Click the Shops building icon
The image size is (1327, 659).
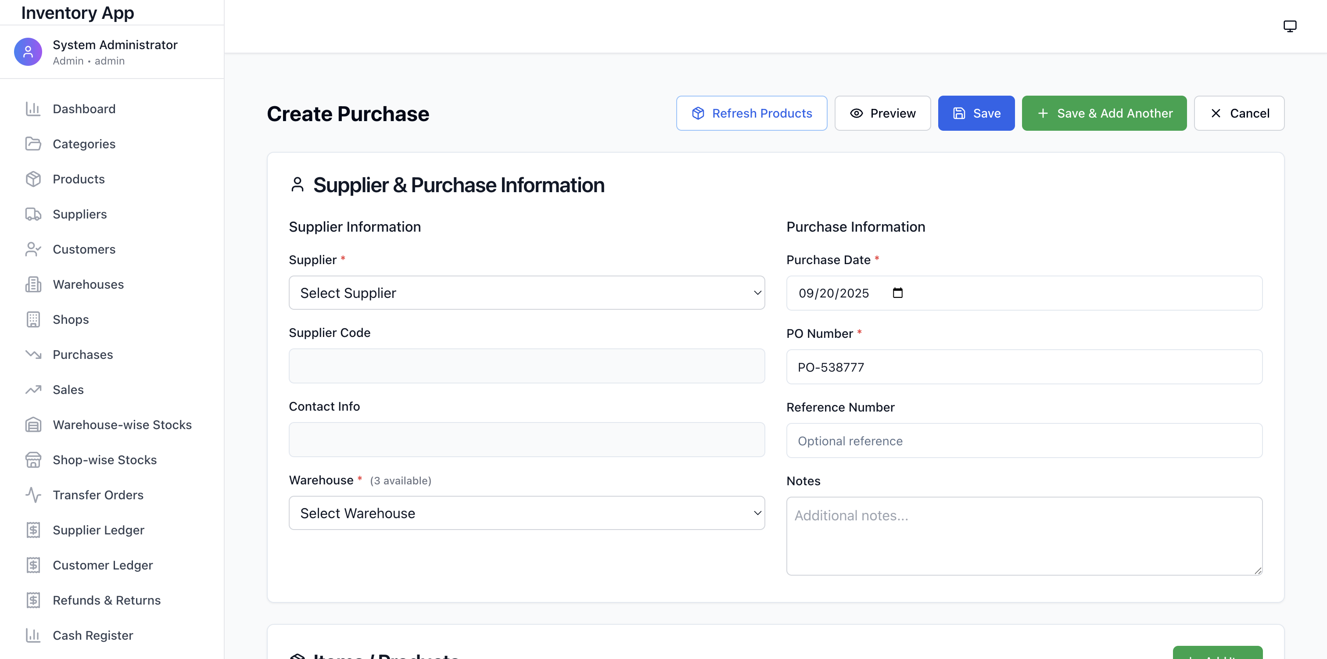click(33, 319)
